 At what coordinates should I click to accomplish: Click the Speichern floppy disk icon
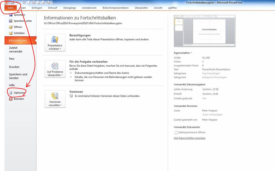click(11, 15)
